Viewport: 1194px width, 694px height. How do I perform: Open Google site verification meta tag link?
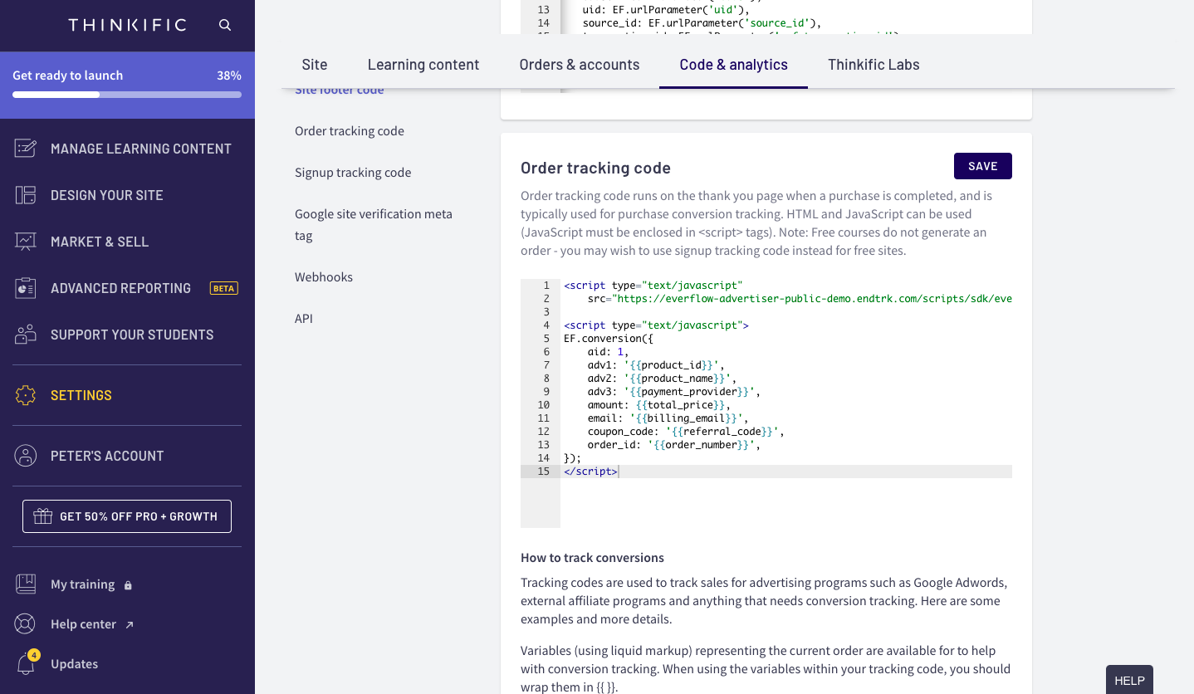click(x=374, y=225)
